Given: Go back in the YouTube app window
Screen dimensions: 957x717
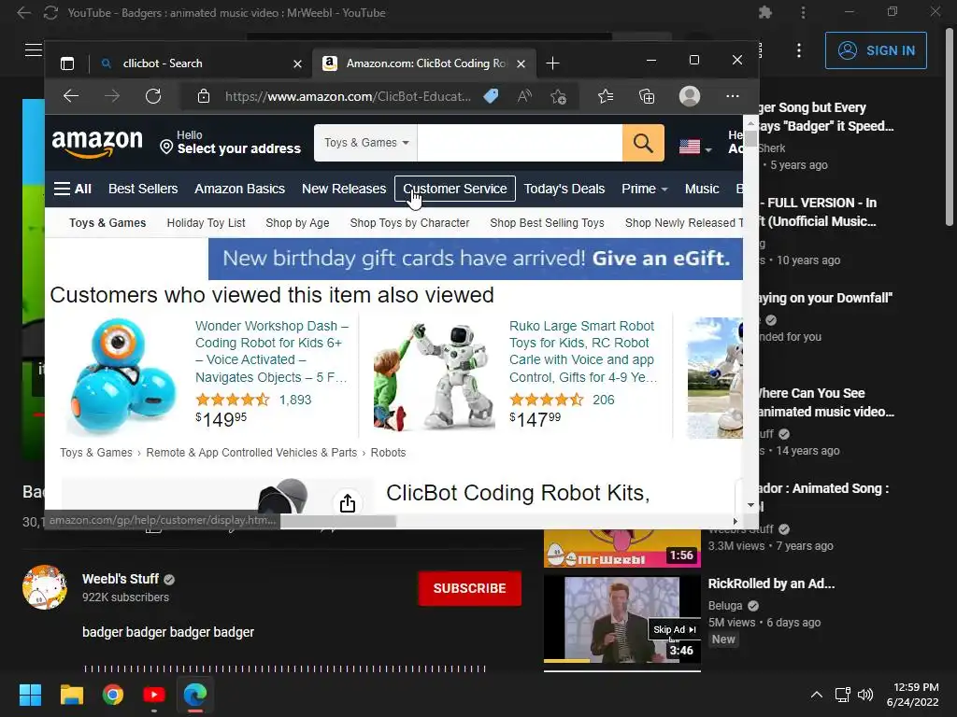Looking at the screenshot, I should click(23, 13).
